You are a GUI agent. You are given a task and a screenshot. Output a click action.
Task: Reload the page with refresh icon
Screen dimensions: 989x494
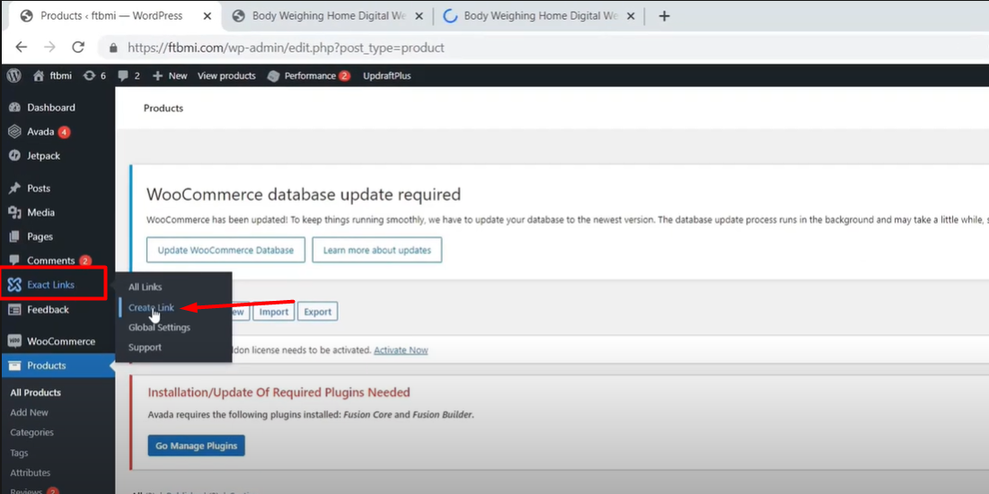click(78, 48)
